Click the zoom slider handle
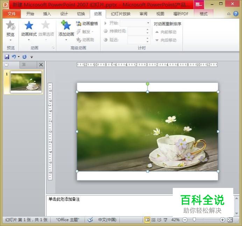242x226 pixels. point(194,219)
